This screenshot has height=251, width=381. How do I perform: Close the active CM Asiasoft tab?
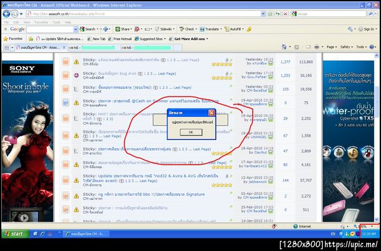point(64,48)
